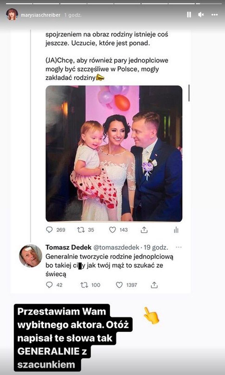Click the marysiaschreiber username
225x375 pixels.
pyautogui.click(x=41, y=15)
